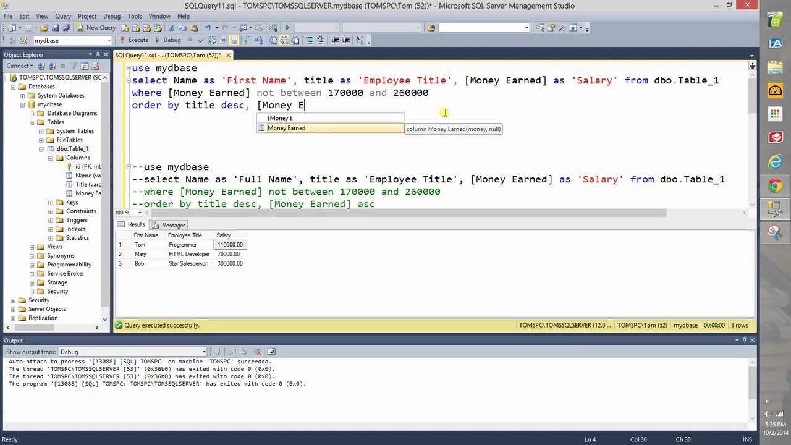
Task: Open the Connect dropdown in Object Explorer
Action: point(20,66)
